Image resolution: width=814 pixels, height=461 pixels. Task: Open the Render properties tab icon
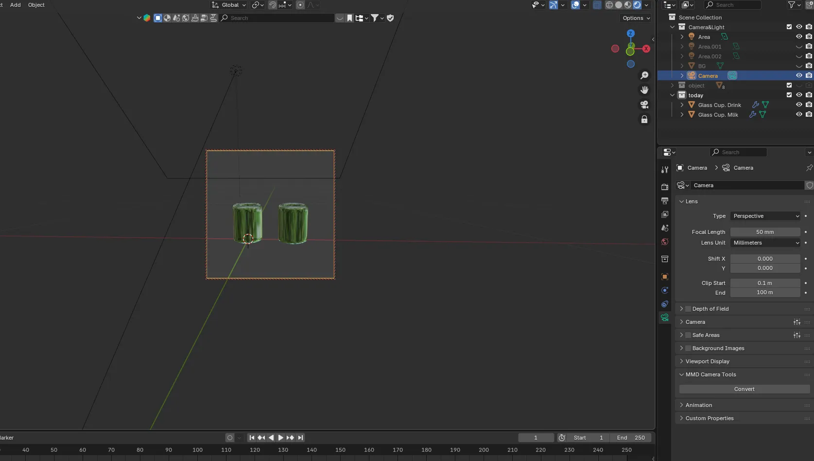665,187
